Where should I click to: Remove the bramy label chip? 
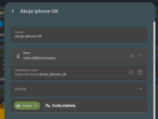36,106
